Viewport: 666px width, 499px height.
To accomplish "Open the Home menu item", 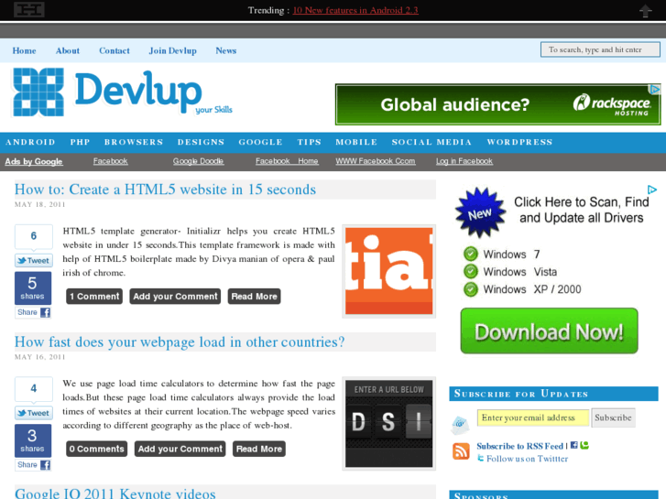I will 24,50.
